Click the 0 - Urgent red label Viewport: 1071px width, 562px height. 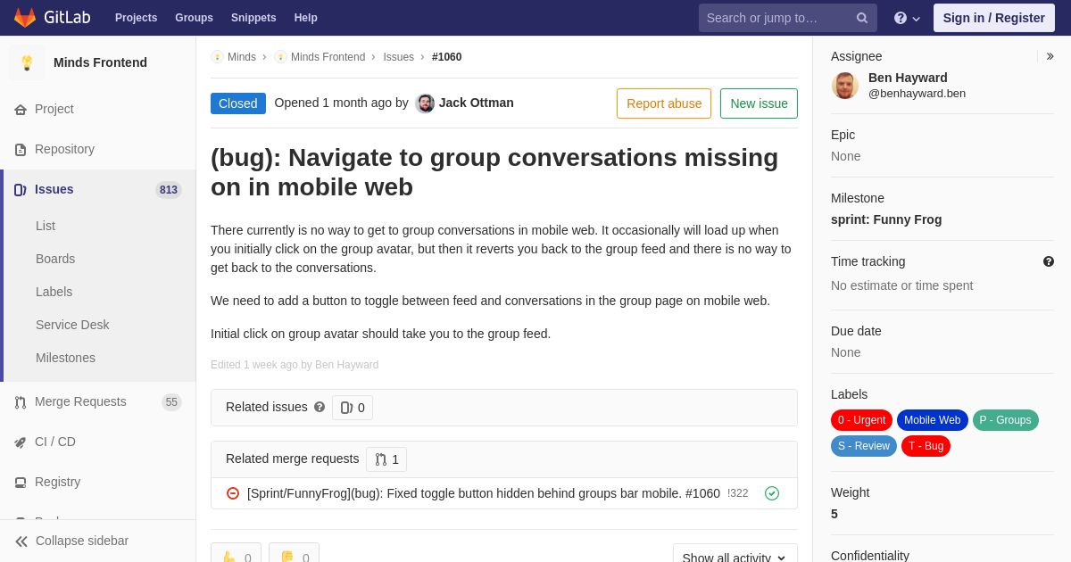click(861, 420)
